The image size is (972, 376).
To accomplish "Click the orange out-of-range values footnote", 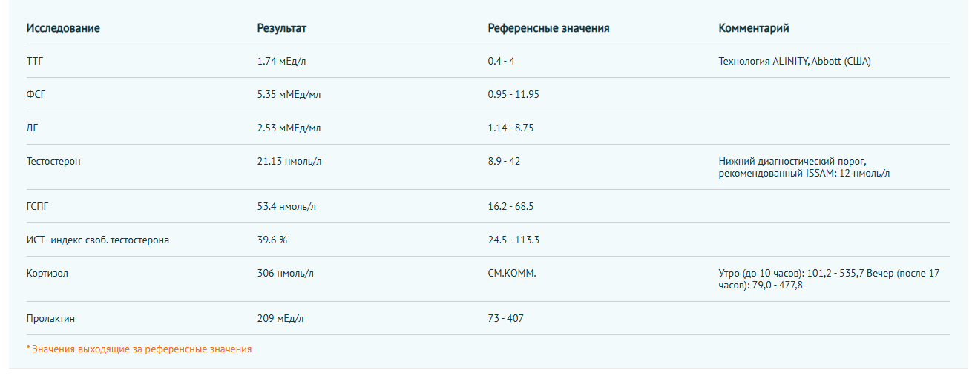I will [x=139, y=349].
